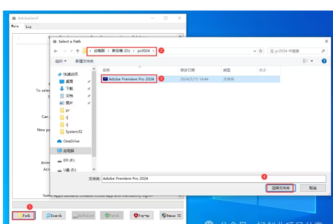Open the address bar history dropdown

pos(255,51)
